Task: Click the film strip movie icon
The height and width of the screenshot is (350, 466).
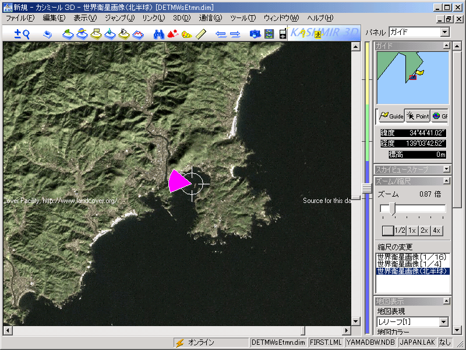Action: (x=269, y=34)
